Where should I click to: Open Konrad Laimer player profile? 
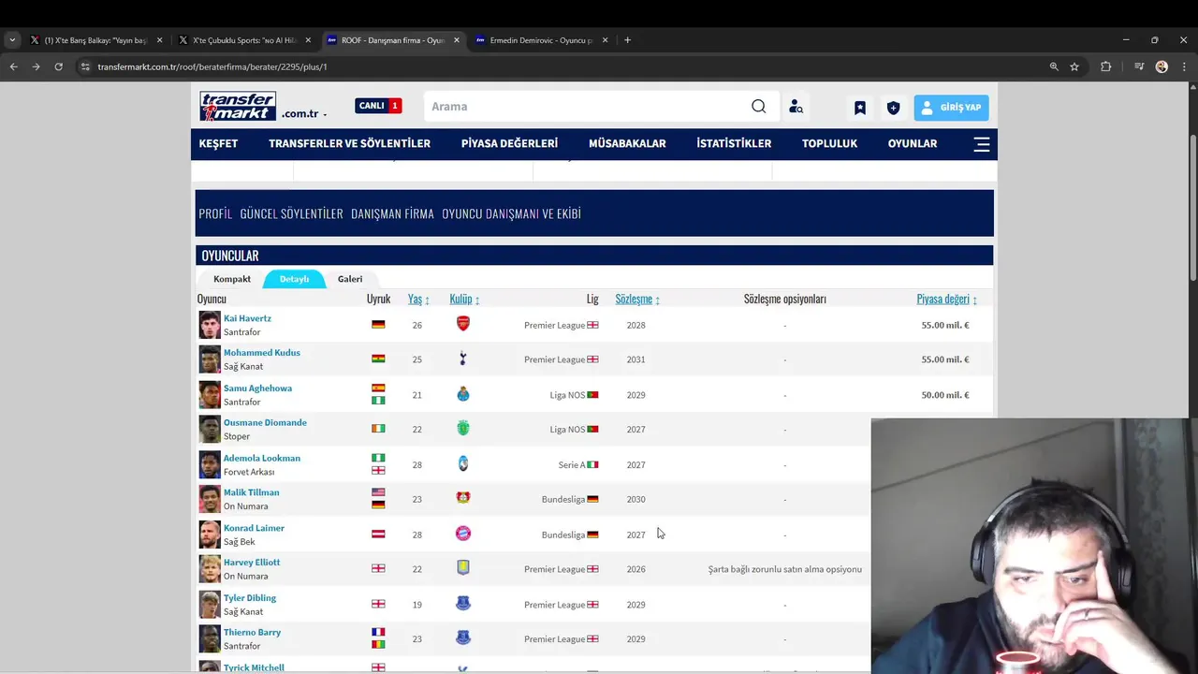[x=254, y=528]
